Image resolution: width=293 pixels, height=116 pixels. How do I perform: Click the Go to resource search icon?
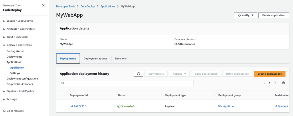(x=4, y=111)
